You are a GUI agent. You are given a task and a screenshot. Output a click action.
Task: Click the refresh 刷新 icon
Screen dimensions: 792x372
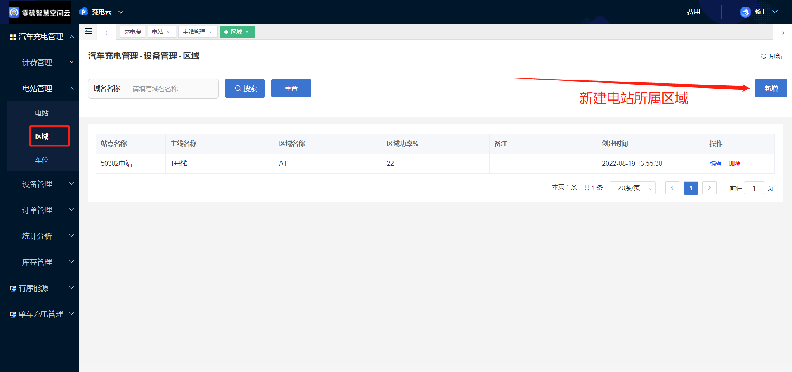tap(764, 56)
